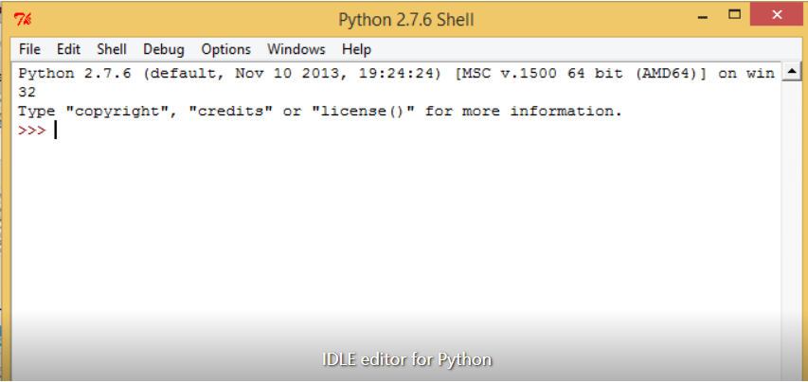Close the Python 2.7.6 Shell window

click(778, 14)
